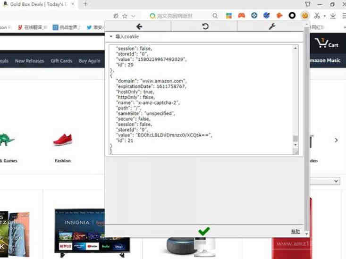The width and height of the screenshot is (346, 259).
Task: Confirm cookie import with green checkmark
Action: [204, 231]
